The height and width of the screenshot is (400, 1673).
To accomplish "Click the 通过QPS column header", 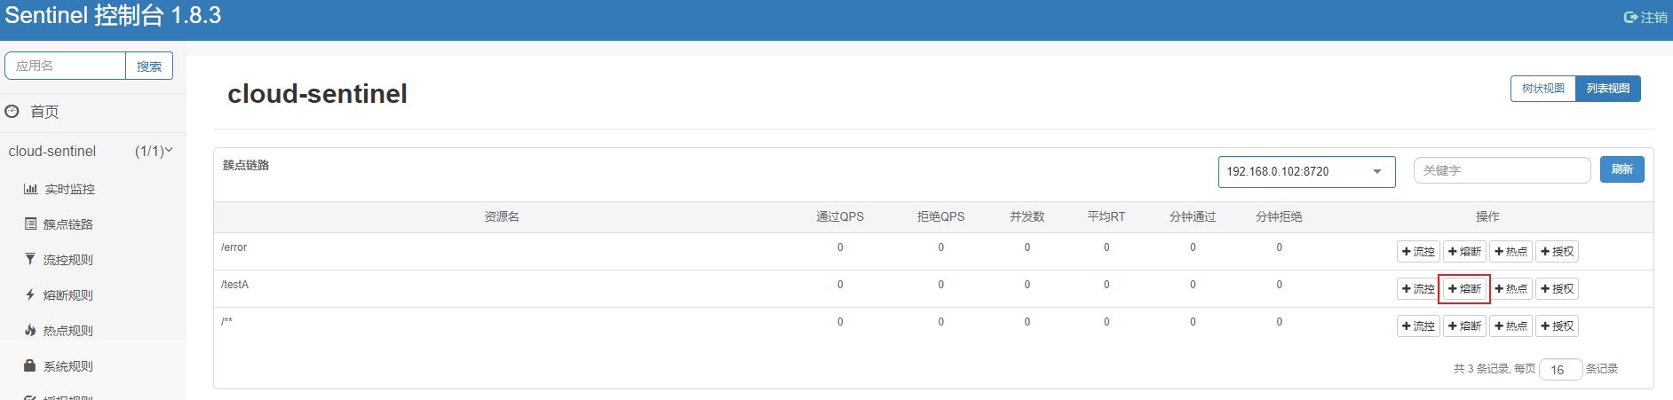I will coord(840,217).
